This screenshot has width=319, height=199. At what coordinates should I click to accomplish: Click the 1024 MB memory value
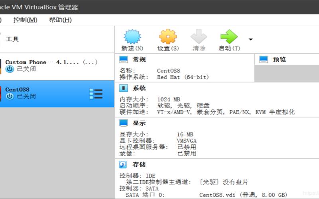pyautogui.click(x=168, y=99)
